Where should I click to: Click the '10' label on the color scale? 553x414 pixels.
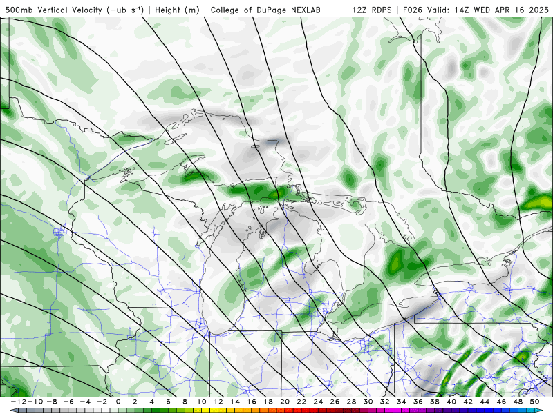click(201, 402)
